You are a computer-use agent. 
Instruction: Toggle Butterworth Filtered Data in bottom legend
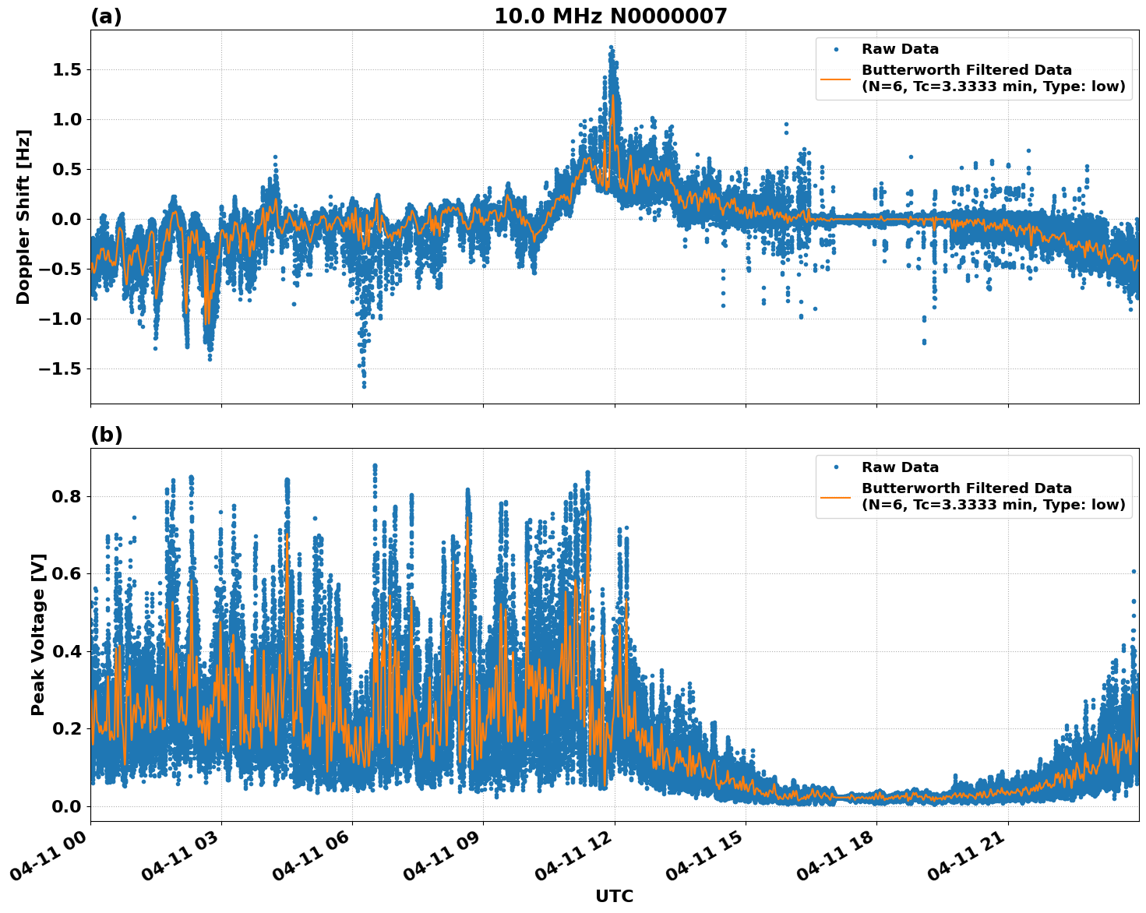point(966,486)
